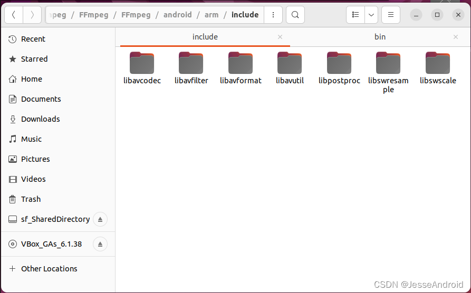Viewport: 471px width, 293px height.
Task: Maximize the file manager window
Action: (437, 15)
